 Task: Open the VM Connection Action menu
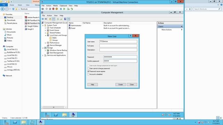[x=49, y=6]
